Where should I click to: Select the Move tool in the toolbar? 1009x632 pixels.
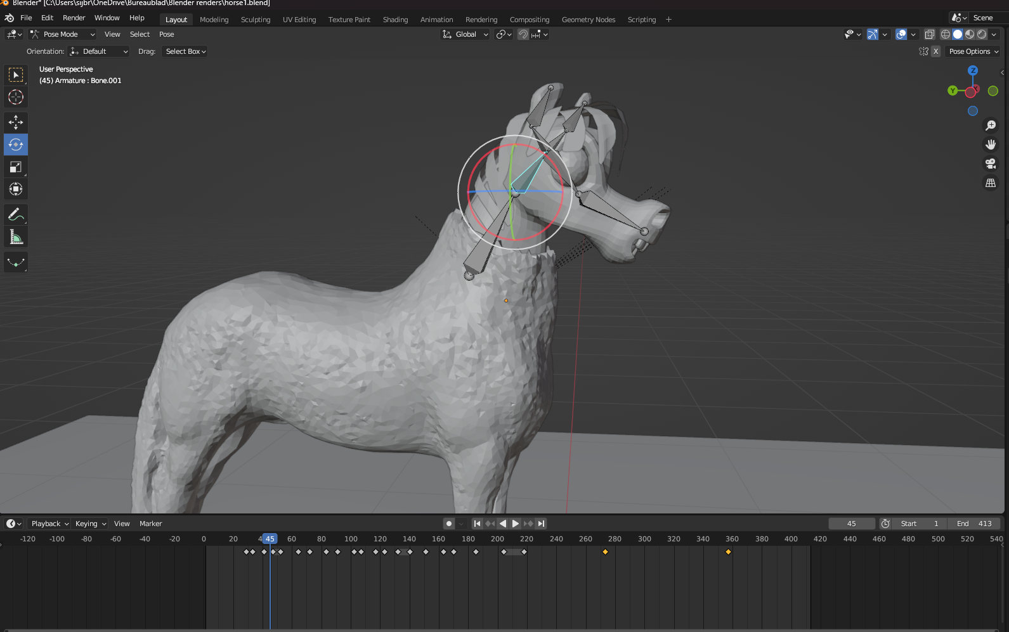[x=16, y=122]
